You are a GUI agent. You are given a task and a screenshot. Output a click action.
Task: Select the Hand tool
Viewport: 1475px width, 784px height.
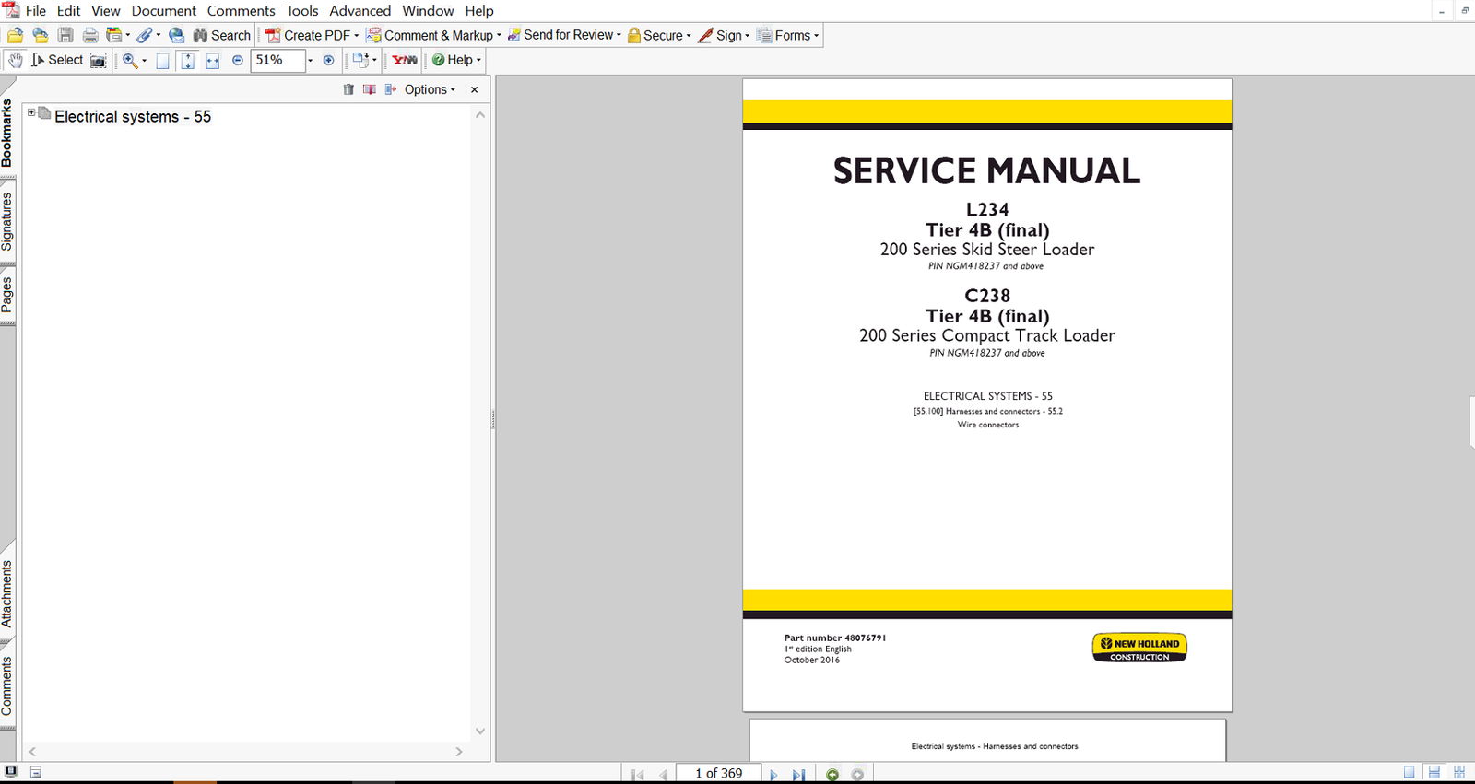15,60
